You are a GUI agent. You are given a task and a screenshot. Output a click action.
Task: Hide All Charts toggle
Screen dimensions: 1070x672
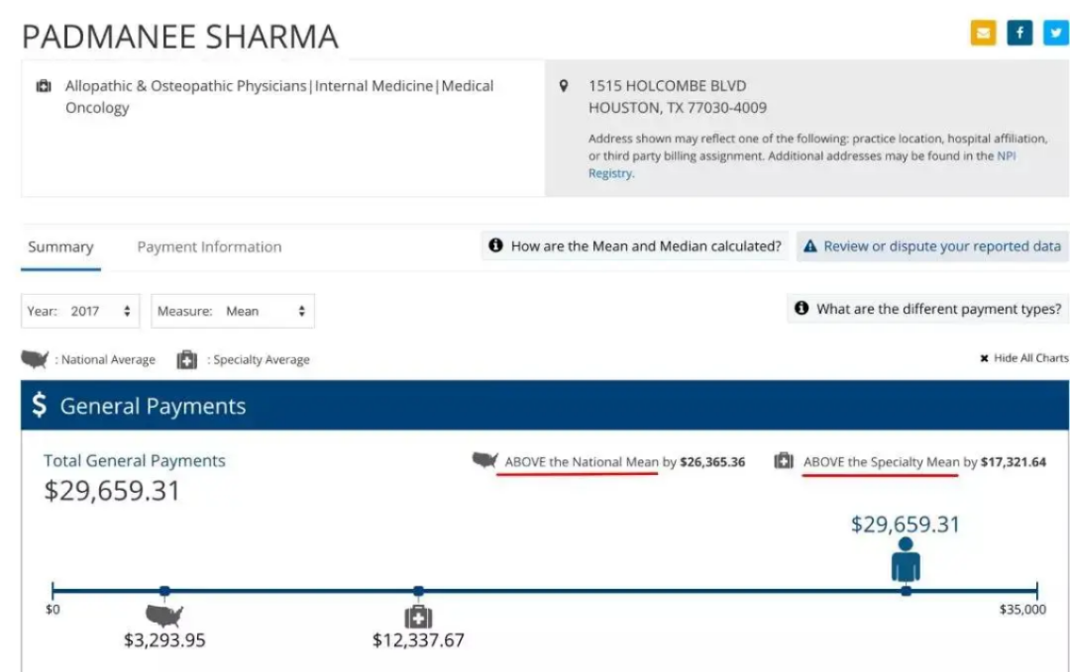click(x=1024, y=358)
